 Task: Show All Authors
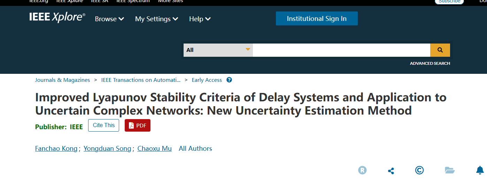click(x=195, y=149)
